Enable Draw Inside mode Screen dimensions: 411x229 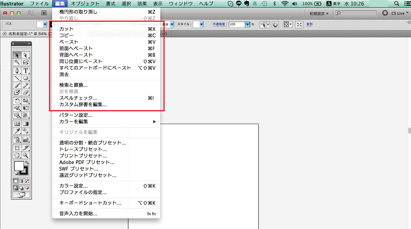click(x=27, y=188)
